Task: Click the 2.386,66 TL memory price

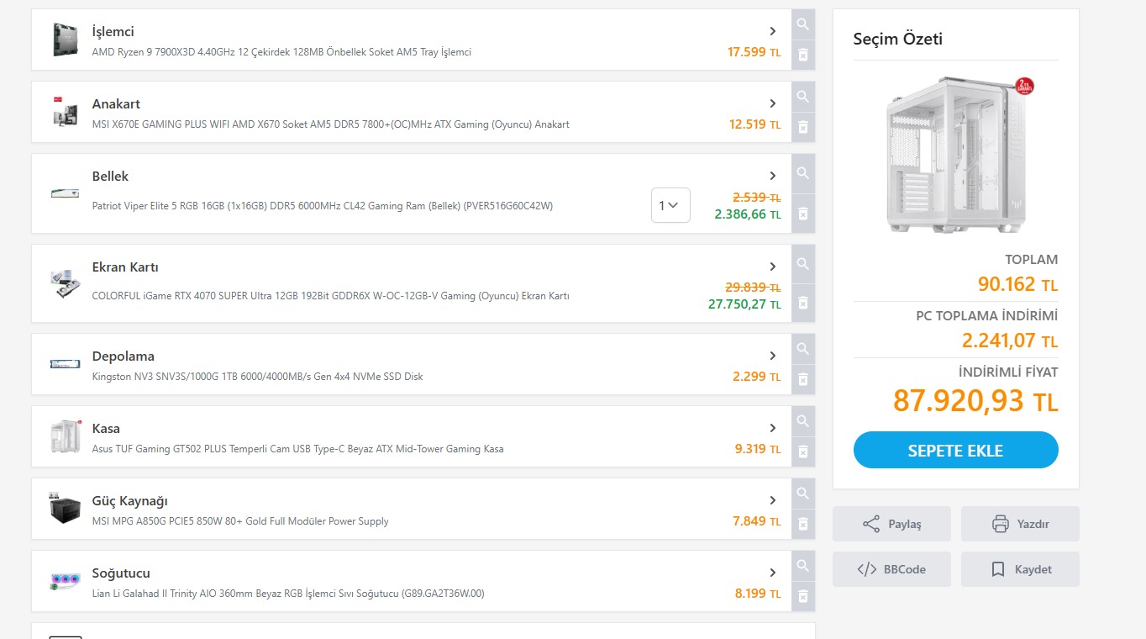Action: coord(748,214)
